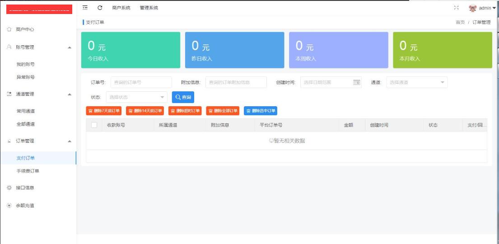Click the user icon beside 账号管理
499x244 pixels.
click(x=9, y=47)
